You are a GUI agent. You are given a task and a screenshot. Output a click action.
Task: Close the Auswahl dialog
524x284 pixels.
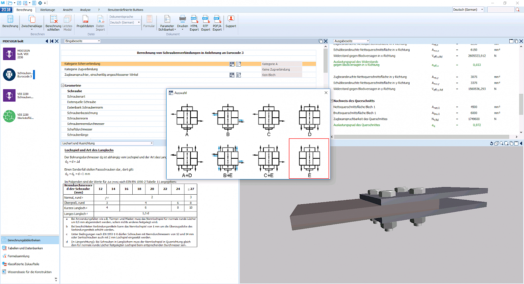pos(326,93)
